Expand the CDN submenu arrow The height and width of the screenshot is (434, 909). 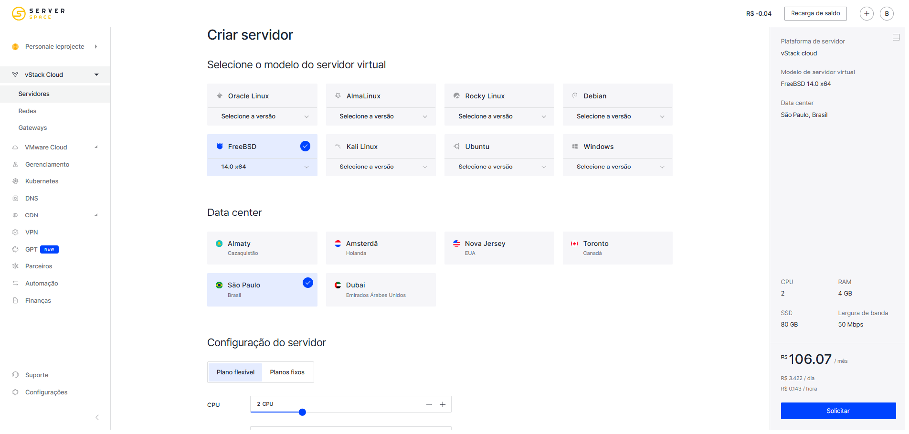click(x=96, y=215)
